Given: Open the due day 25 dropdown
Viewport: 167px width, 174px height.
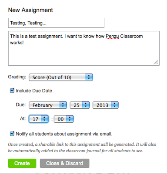Looking at the screenshot, I should [x=80, y=105].
